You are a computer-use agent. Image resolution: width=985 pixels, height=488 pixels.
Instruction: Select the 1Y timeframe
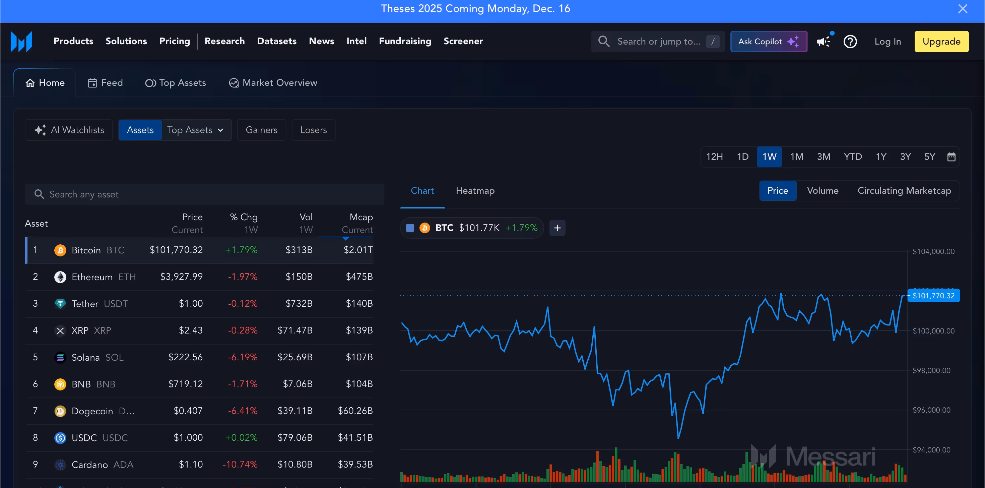click(881, 157)
